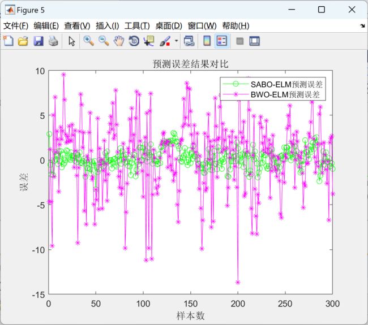Select the Zoom In magnifier tool

(x=89, y=41)
